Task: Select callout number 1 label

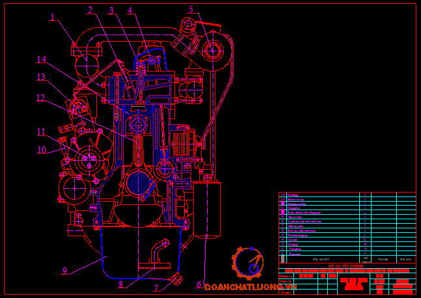Action: click(x=53, y=18)
